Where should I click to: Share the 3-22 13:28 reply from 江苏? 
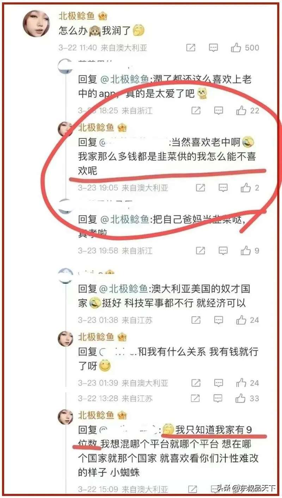click(x=196, y=398)
